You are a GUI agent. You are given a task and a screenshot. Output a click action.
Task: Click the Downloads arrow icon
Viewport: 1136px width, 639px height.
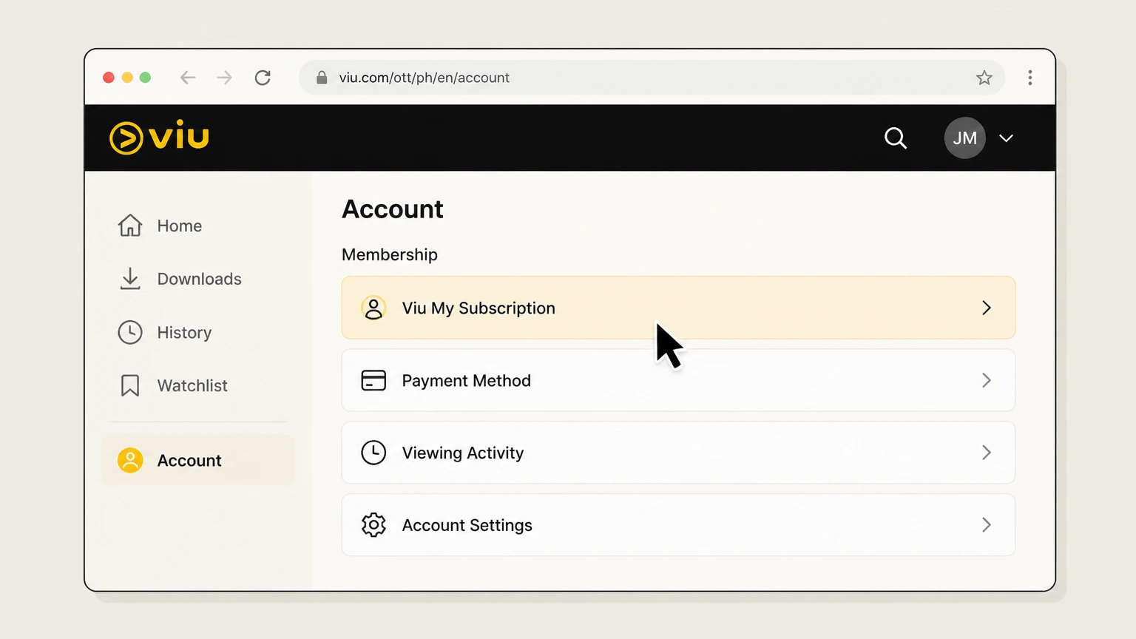(x=130, y=279)
